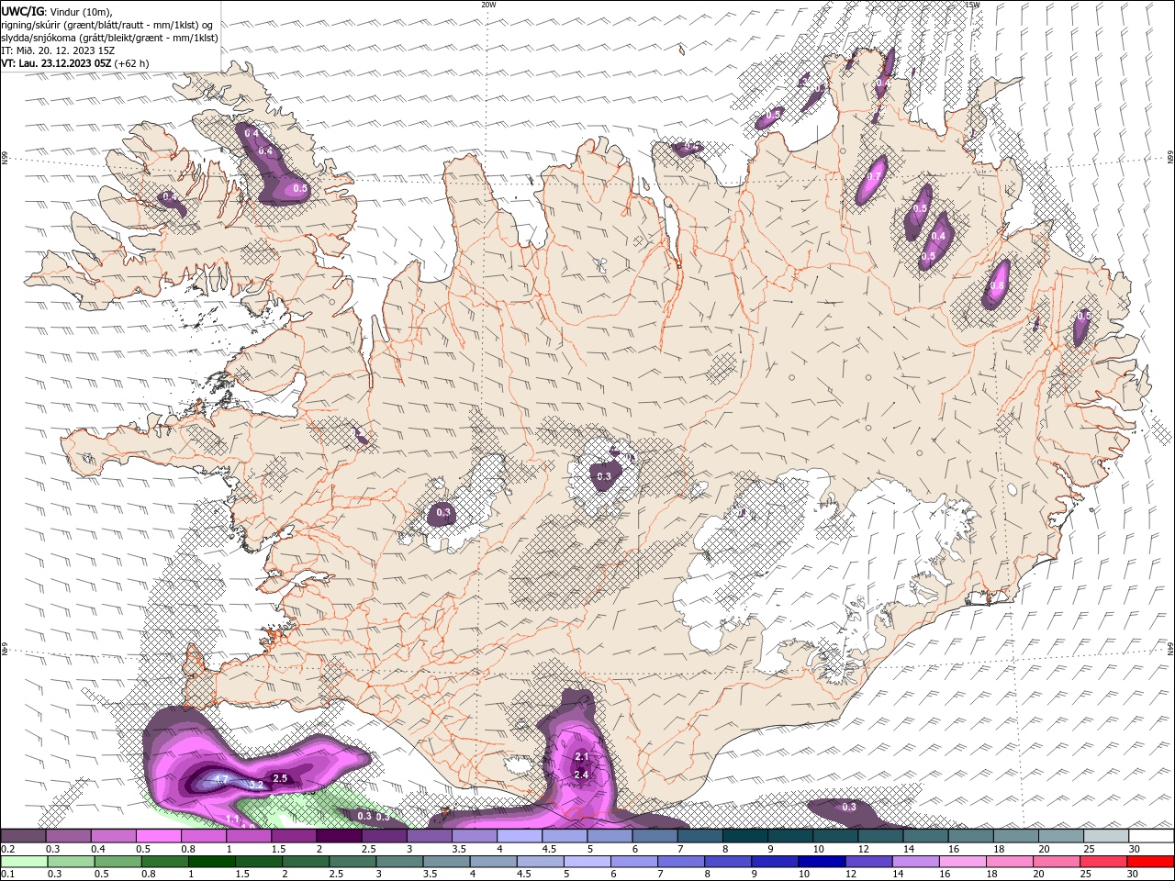The width and height of the screenshot is (1175, 881).
Task: Click the 'UWC/IG: Vindur (10m)' title text
Action: (x=58, y=11)
